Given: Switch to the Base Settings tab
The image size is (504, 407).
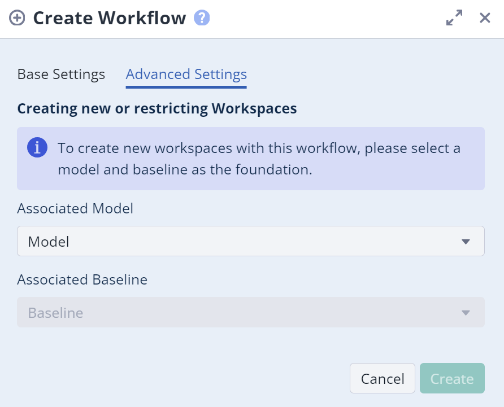Looking at the screenshot, I should click(61, 75).
